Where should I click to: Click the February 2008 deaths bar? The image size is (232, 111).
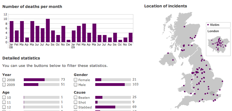coord(17,36)
